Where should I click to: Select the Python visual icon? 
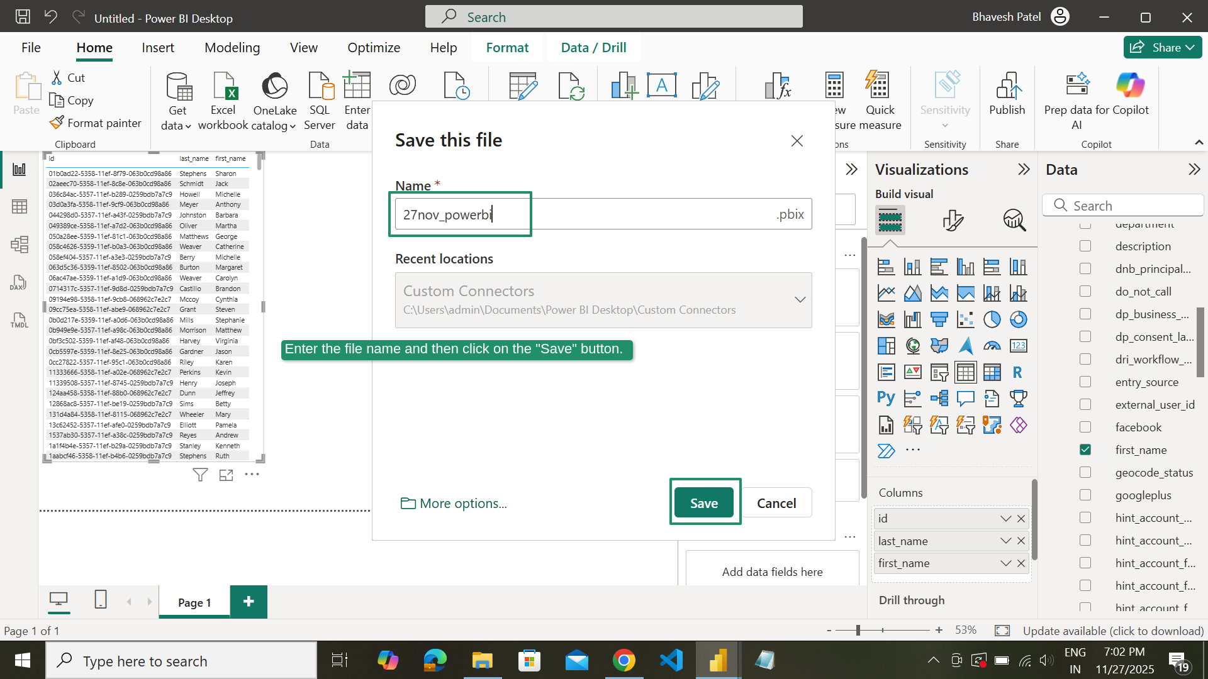pyautogui.click(x=886, y=397)
